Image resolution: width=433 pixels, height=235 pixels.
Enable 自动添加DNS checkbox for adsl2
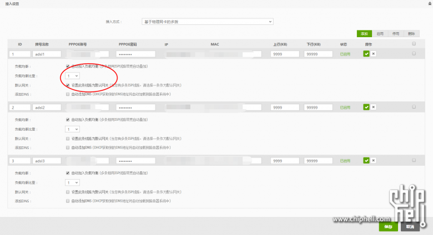68,148
